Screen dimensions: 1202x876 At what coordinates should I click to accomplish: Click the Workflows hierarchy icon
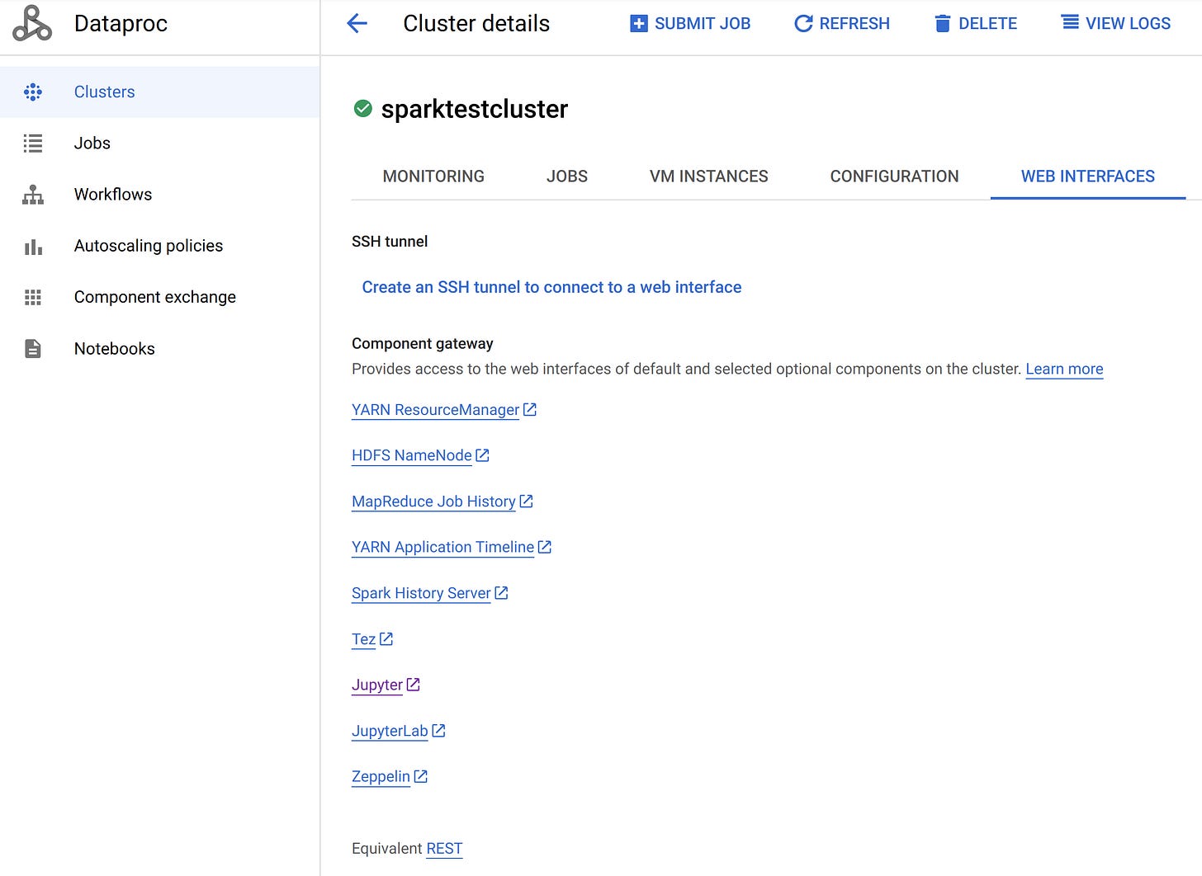click(33, 195)
